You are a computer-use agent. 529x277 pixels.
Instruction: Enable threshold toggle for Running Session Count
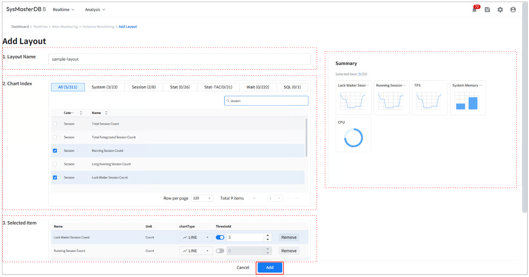[220, 251]
